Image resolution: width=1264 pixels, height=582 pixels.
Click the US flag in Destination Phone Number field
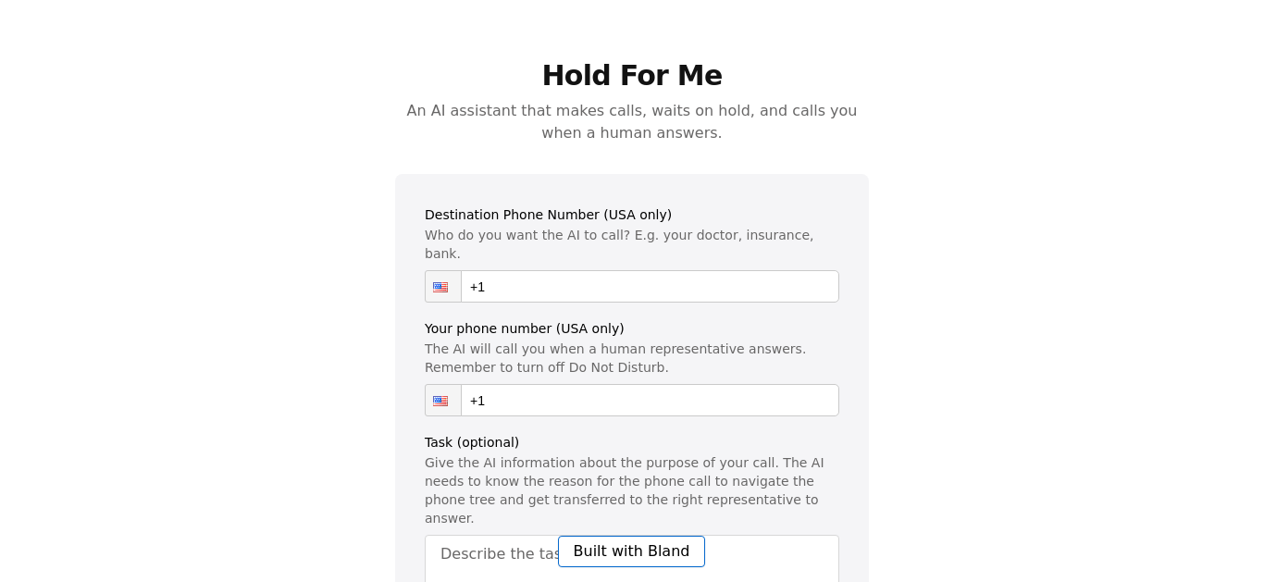pos(440,287)
